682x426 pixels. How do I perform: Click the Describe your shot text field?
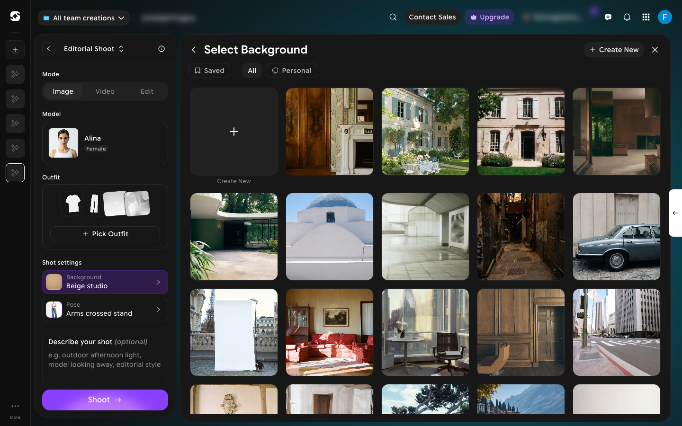tap(105, 356)
